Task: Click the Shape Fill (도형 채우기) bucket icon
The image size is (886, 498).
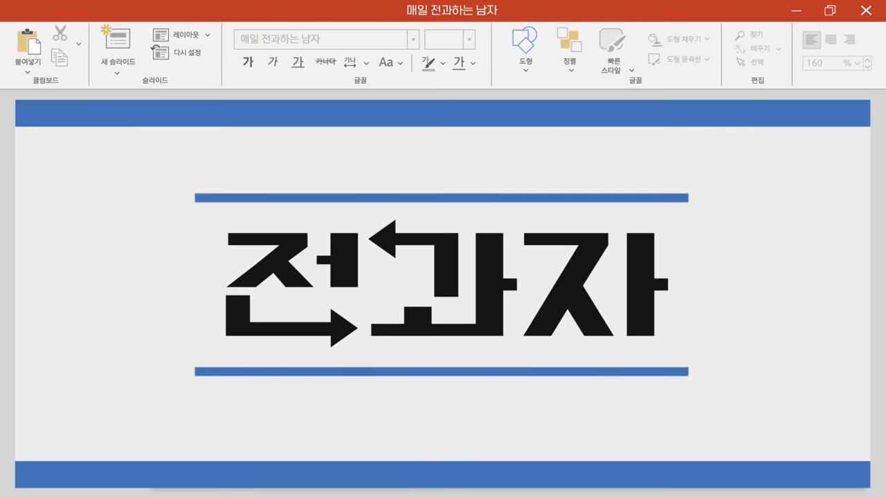Action: pos(654,39)
